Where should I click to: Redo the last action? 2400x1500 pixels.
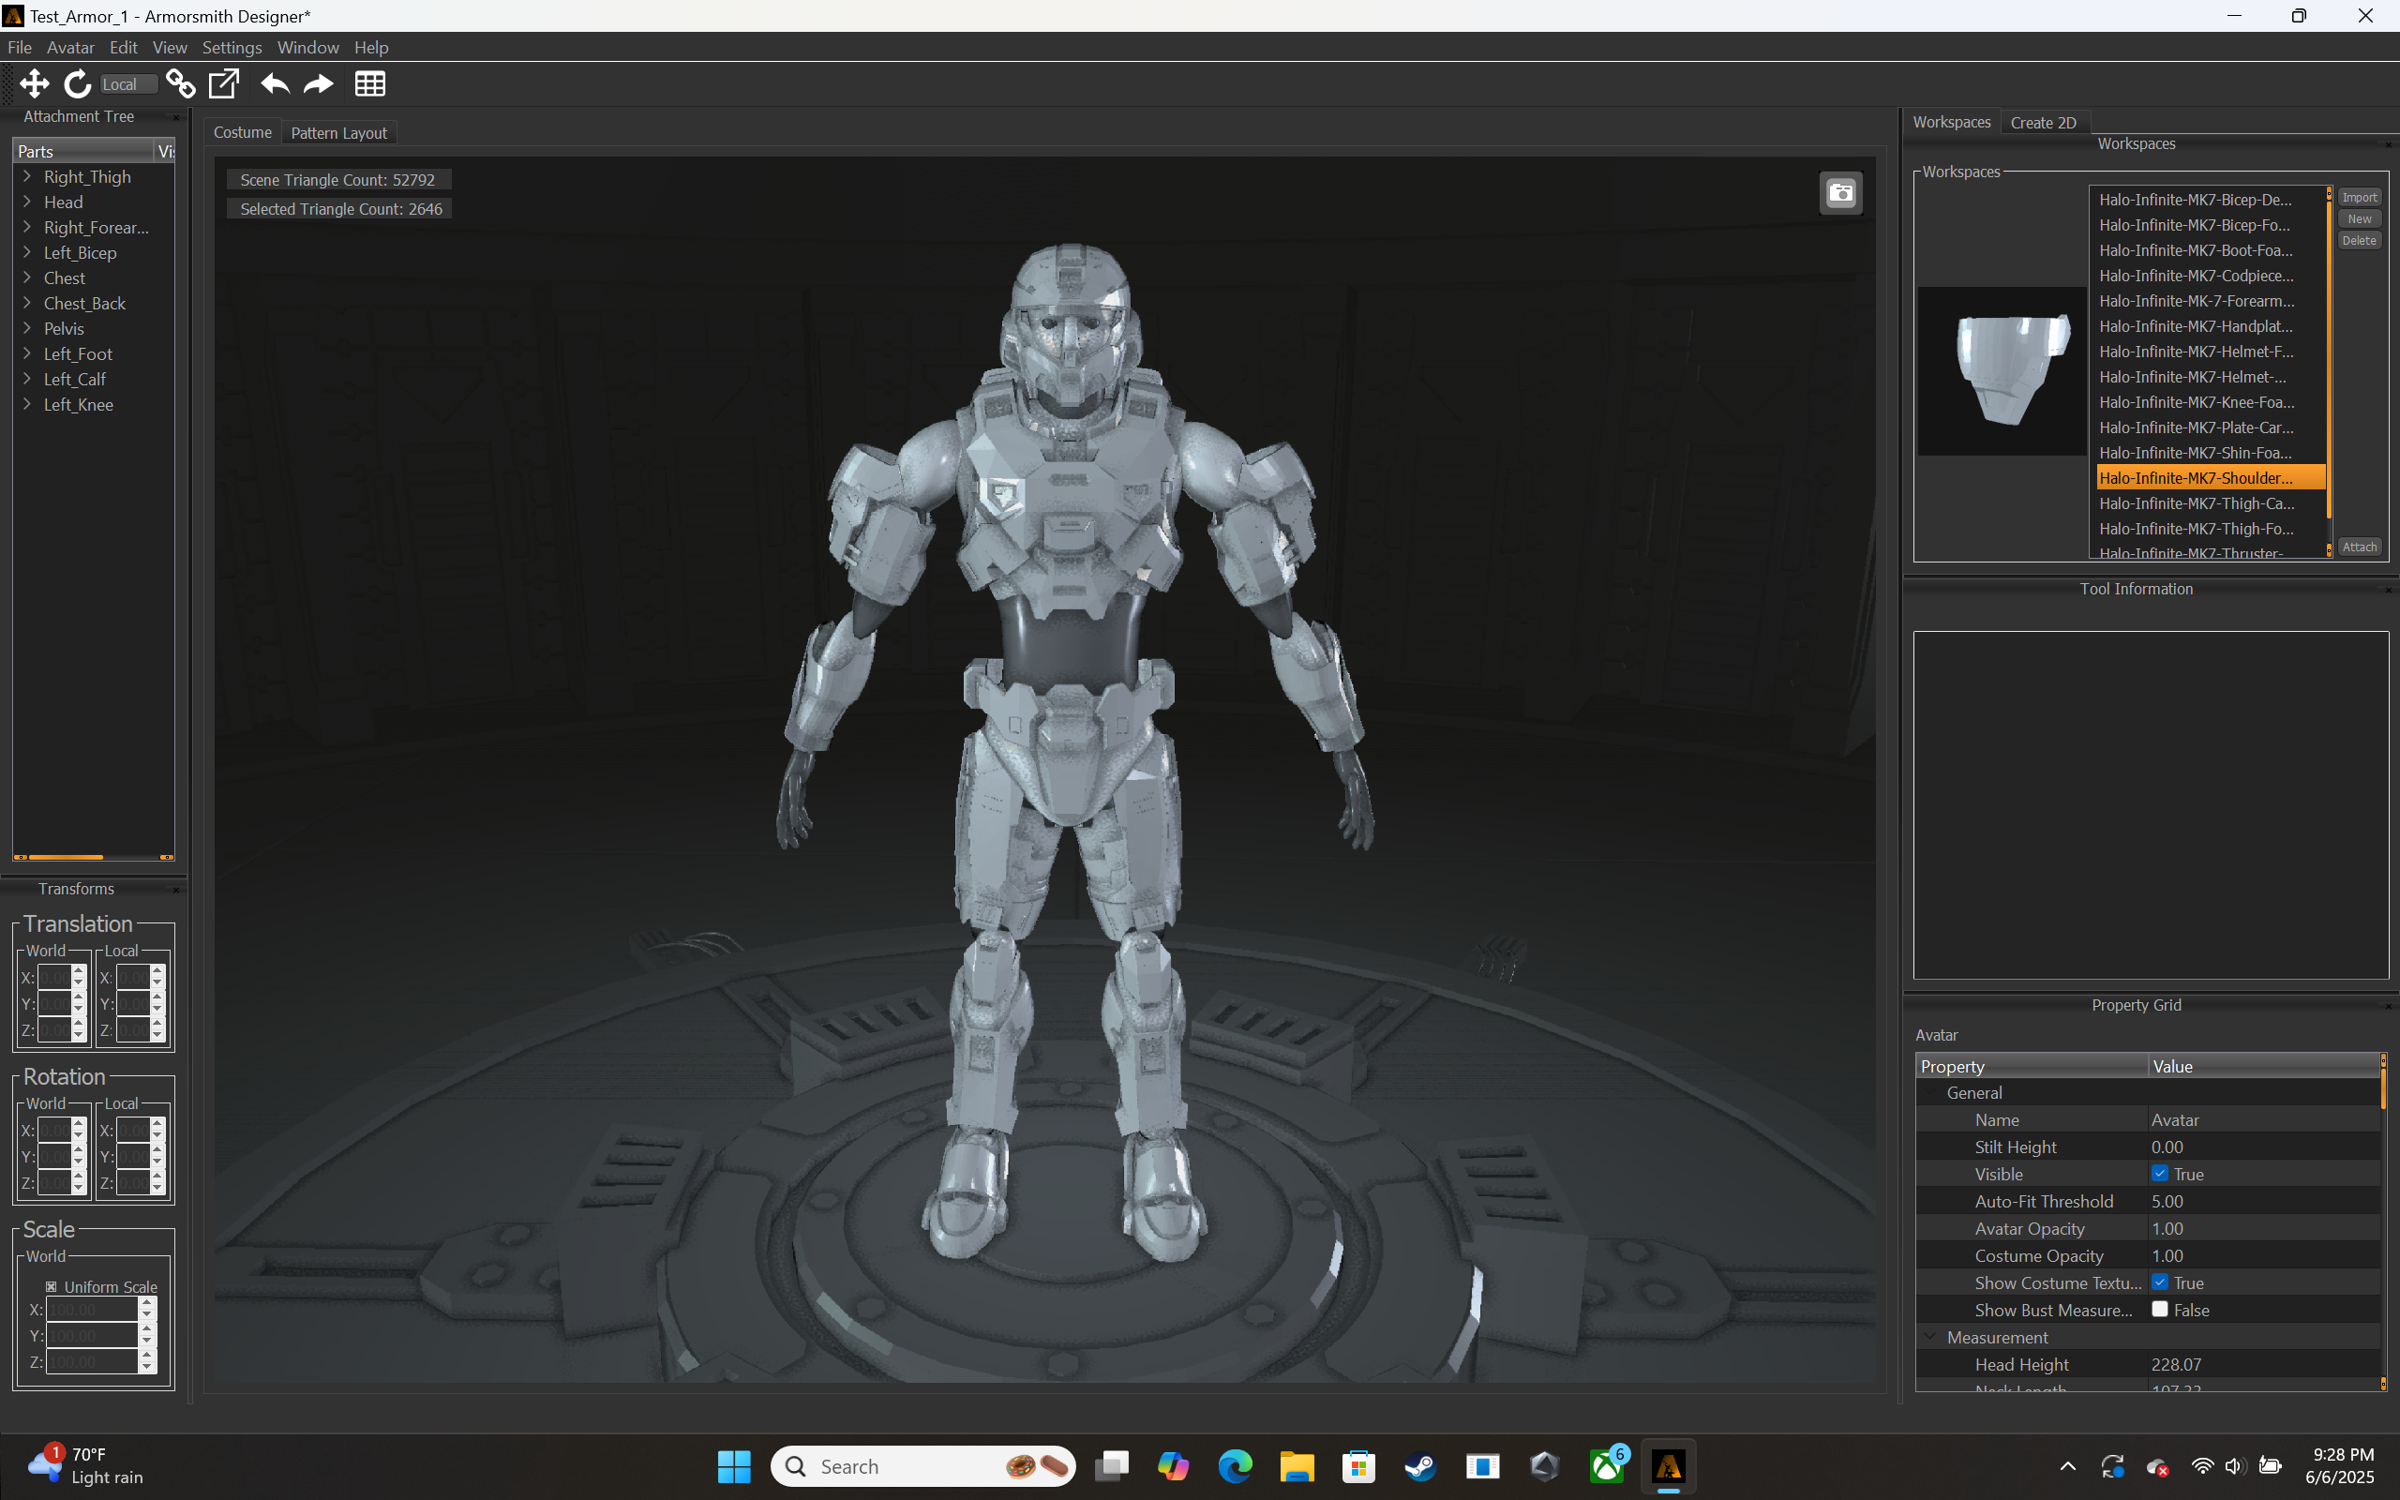pos(319,84)
